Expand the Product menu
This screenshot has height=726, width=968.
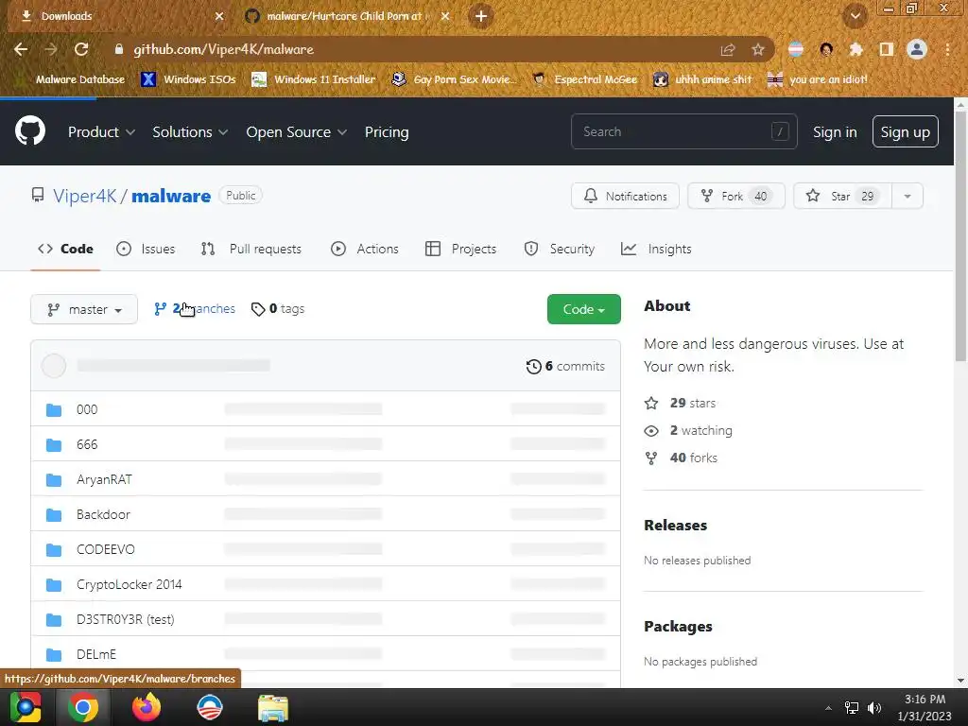(x=101, y=131)
